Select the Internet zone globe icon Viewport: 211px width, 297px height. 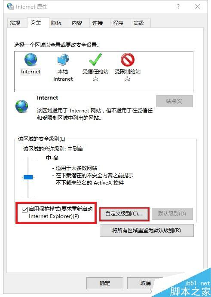click(x=31, y=60)
